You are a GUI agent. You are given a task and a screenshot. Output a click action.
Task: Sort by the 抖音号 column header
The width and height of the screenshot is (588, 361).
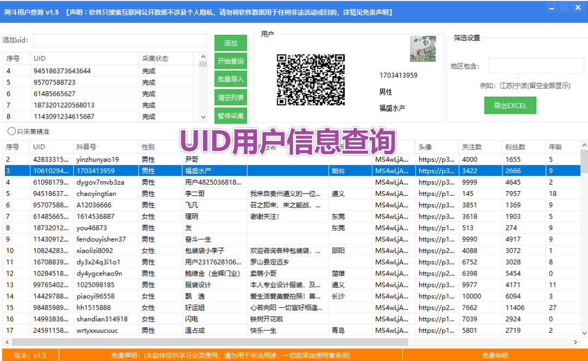click(106, 147)
